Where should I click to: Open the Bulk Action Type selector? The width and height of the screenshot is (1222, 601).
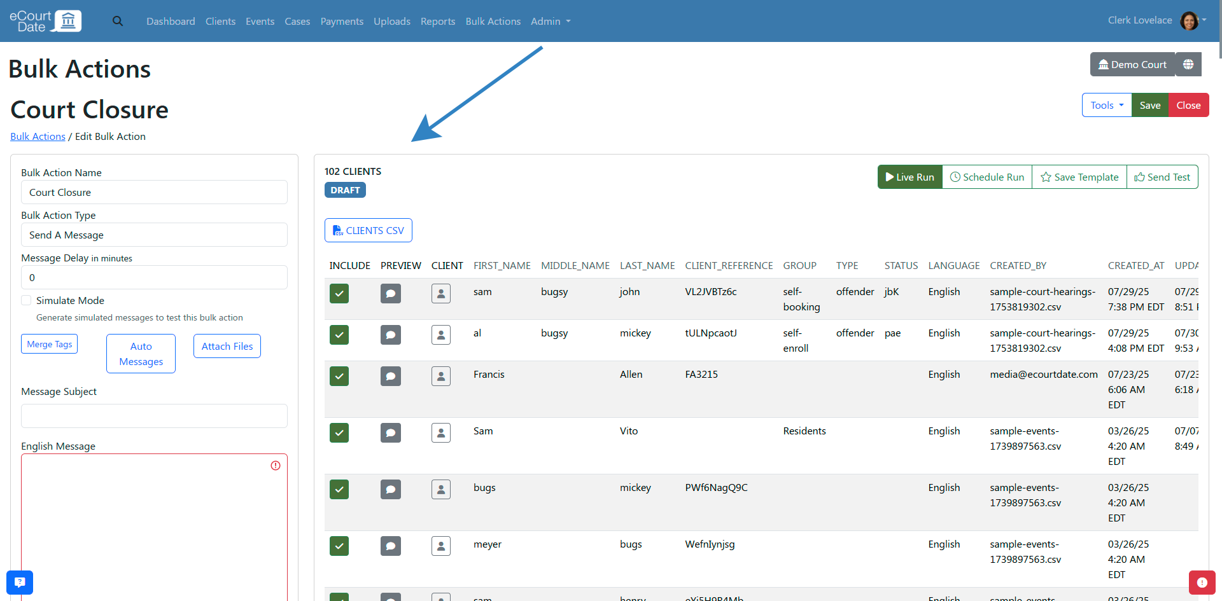(154, 235)
